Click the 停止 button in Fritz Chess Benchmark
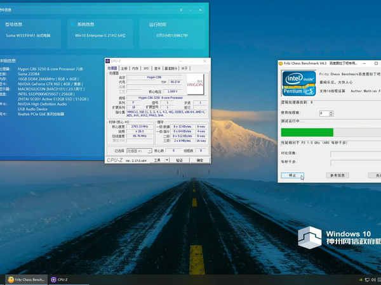Viewport: 381px width, 285px height. point(292,175)
